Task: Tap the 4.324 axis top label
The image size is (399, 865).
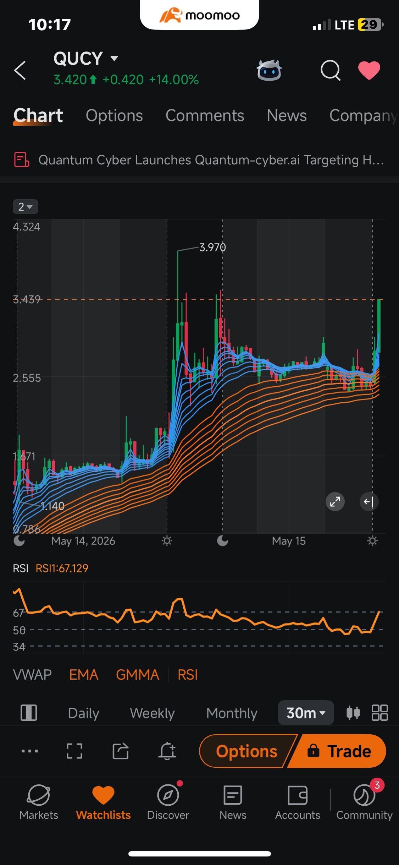Action: click(27, 227)
